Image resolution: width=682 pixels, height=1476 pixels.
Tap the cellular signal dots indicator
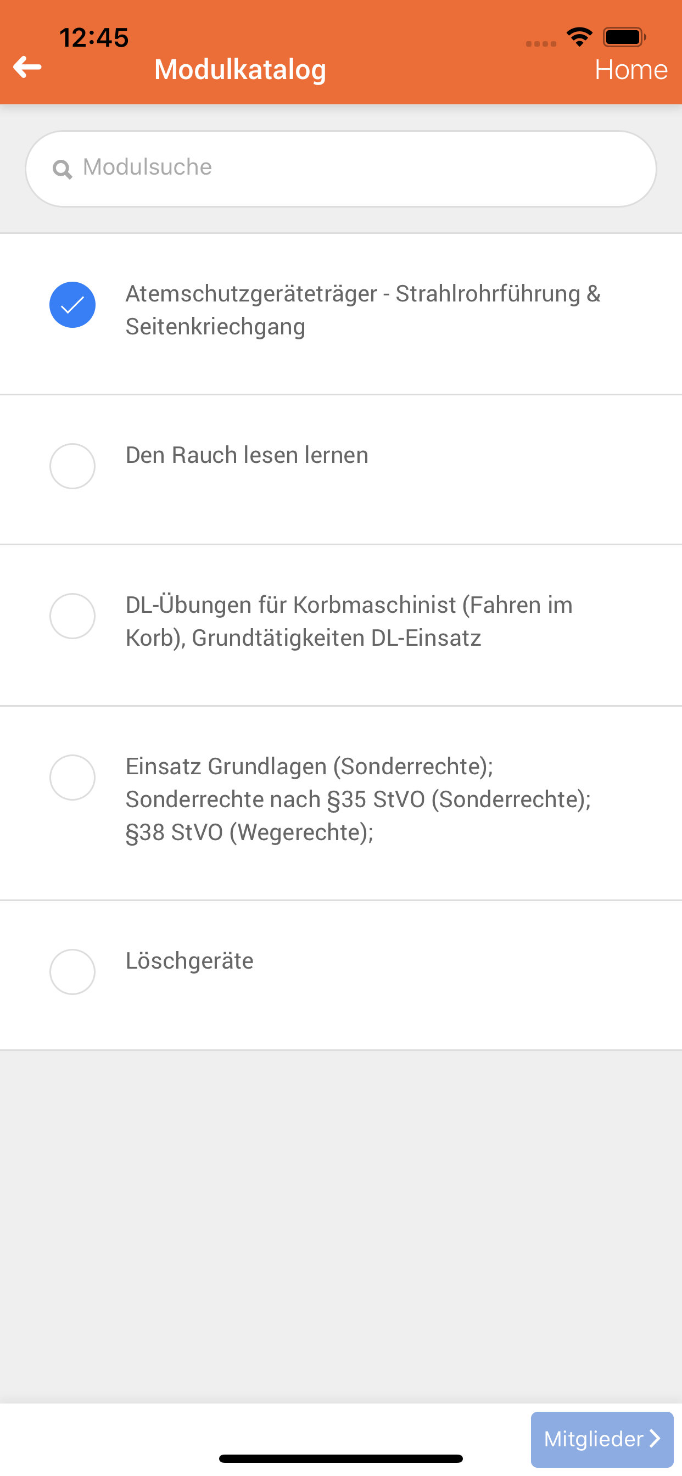540,43
